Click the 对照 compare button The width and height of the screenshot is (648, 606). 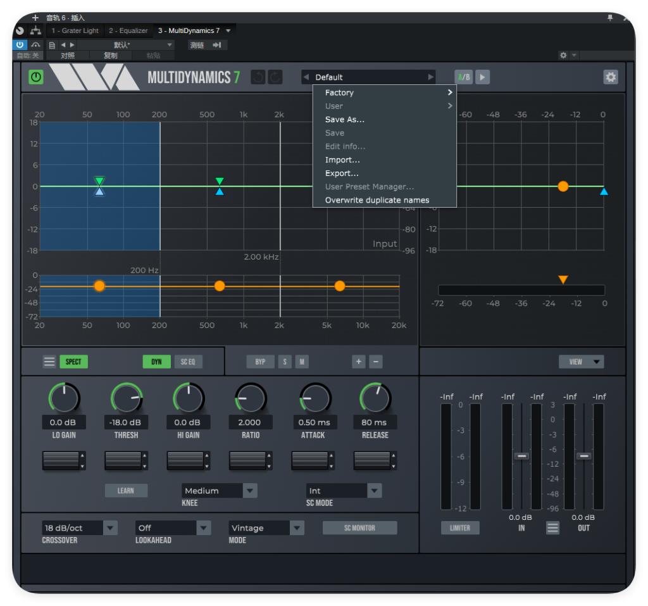click(x=68, y=56)
